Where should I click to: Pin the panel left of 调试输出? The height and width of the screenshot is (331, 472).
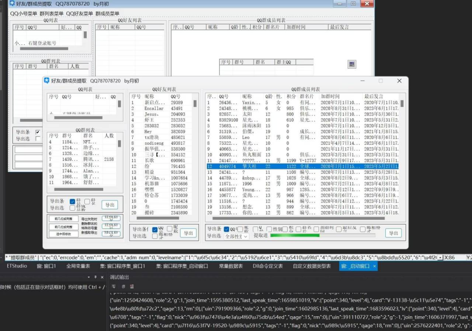point(95,277)
